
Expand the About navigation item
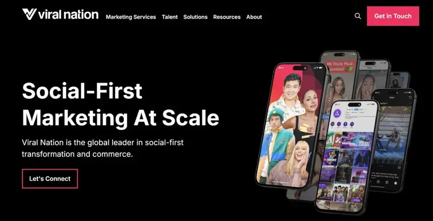(x=254, y=17)
